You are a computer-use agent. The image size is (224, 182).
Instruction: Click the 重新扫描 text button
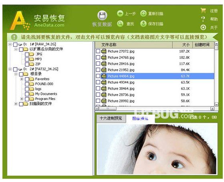tap(156, 14)
